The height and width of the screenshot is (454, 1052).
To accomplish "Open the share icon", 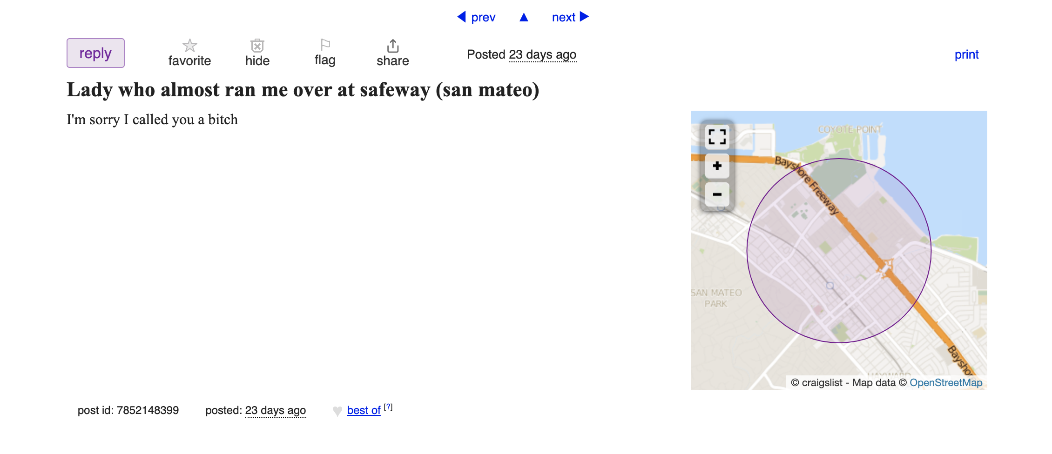I will [x=393, y=46].
